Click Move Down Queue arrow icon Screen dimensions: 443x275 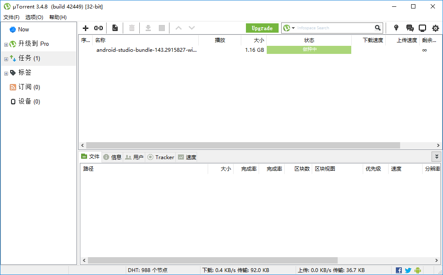(x=192, y=28)
